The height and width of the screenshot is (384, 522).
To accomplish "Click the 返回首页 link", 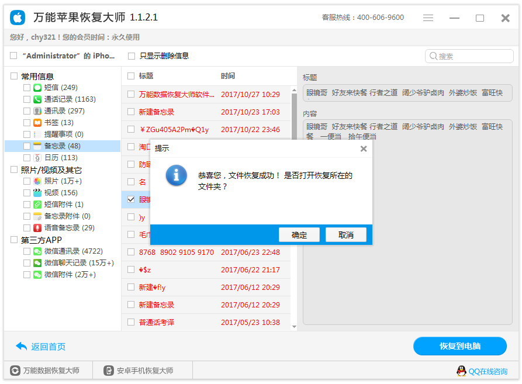I will point(49,347).
